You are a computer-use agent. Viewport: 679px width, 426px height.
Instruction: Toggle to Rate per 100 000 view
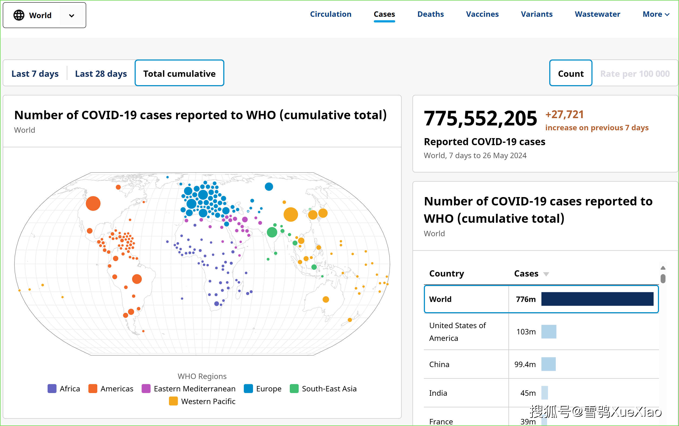(x=634, y=73)
